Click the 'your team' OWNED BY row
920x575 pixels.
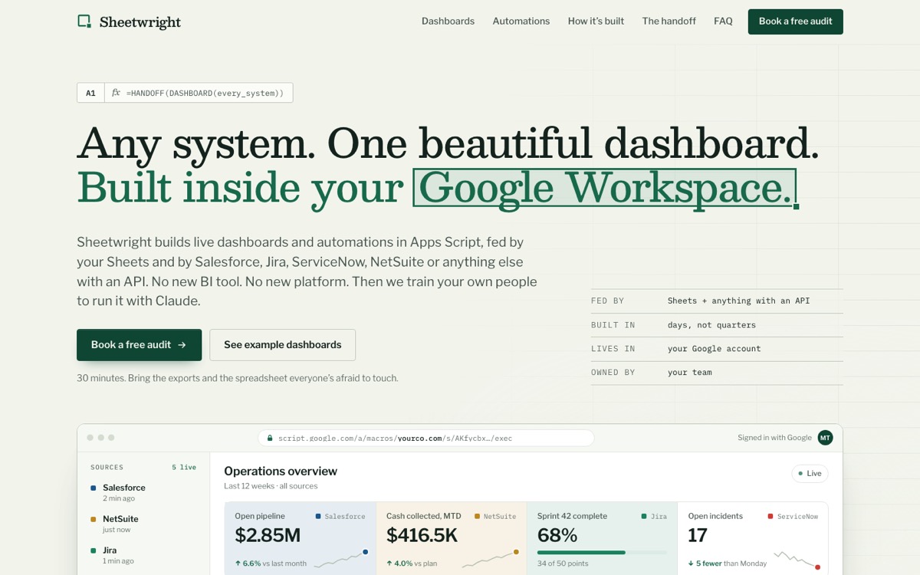click(x=717, y=373)
